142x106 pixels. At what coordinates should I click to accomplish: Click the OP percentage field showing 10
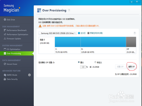[x=83, y=67]
